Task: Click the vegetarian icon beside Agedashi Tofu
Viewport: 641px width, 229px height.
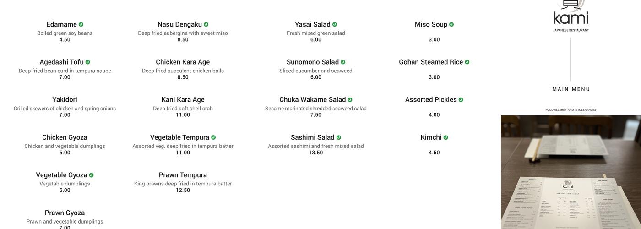Action: point(88,62)
